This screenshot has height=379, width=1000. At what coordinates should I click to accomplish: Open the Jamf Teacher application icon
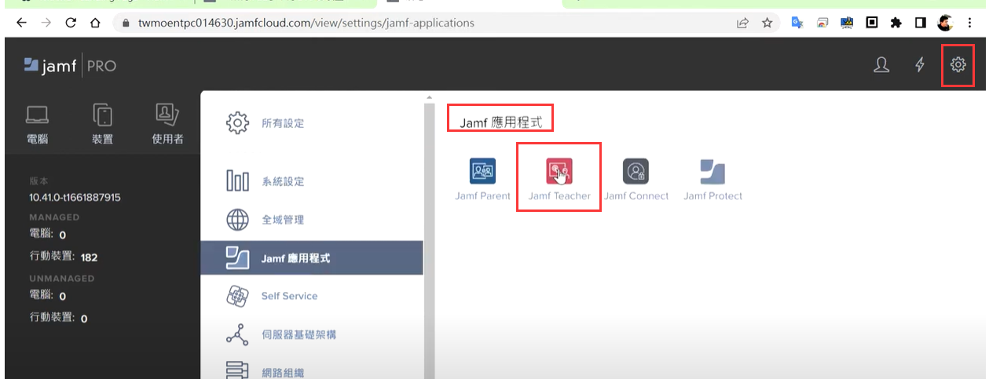point(559,171)
